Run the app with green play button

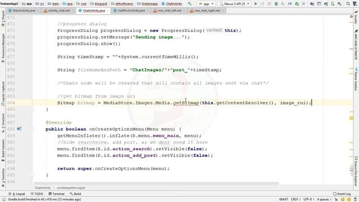pyautogui.click(x=256, y=4)
